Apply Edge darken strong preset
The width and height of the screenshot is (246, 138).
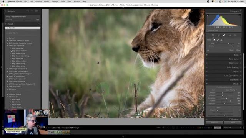18,53
